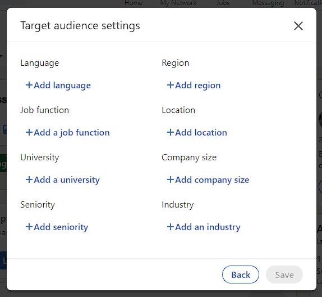Screen dimensions: 322x297
Task: Select Add location link text
Action: (201, 132)
